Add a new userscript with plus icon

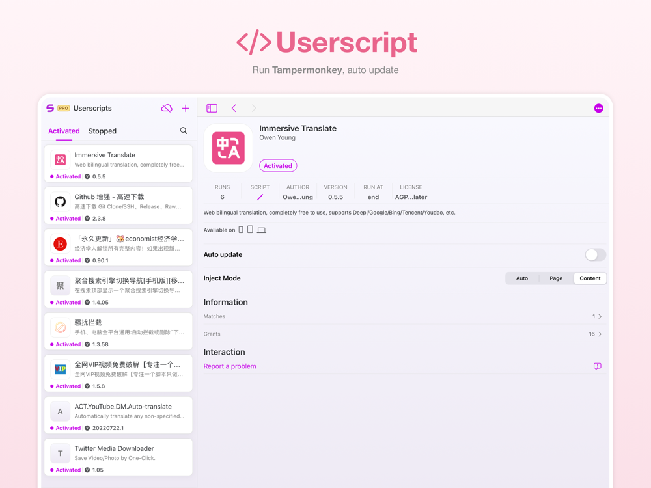(x=186, y=108)
